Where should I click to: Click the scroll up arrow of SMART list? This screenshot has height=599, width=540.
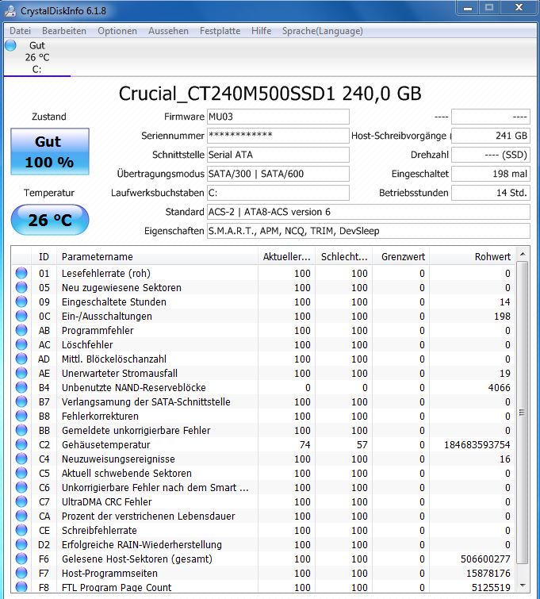(x=523, y=254)
